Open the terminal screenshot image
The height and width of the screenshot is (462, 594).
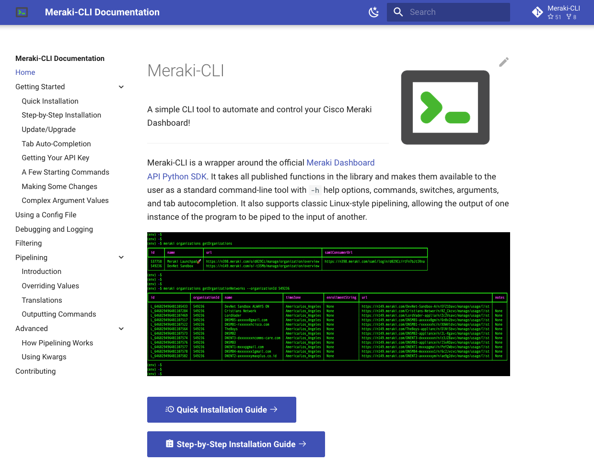click(x=328, y=304)
